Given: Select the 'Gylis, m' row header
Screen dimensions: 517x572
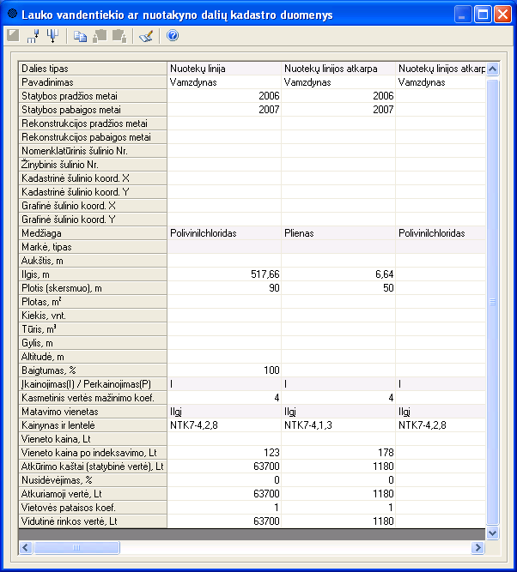Looking at the screenshot, I should pyautogui.click(x=93, y=343).
